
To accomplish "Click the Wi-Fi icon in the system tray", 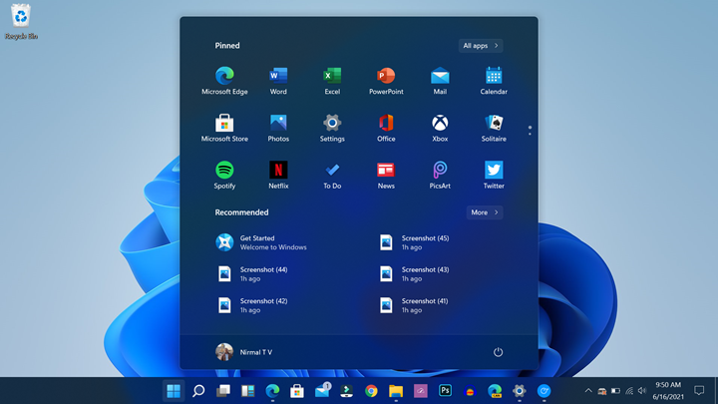I will pyautogui.click(x=629, y=391).
